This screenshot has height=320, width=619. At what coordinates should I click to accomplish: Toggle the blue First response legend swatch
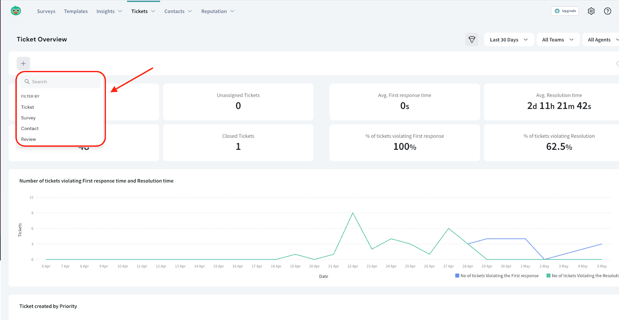[x=457, y=276]
